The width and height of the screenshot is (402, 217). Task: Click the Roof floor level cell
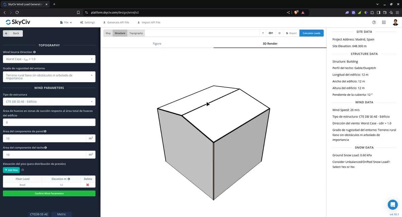tap(22, 185)
